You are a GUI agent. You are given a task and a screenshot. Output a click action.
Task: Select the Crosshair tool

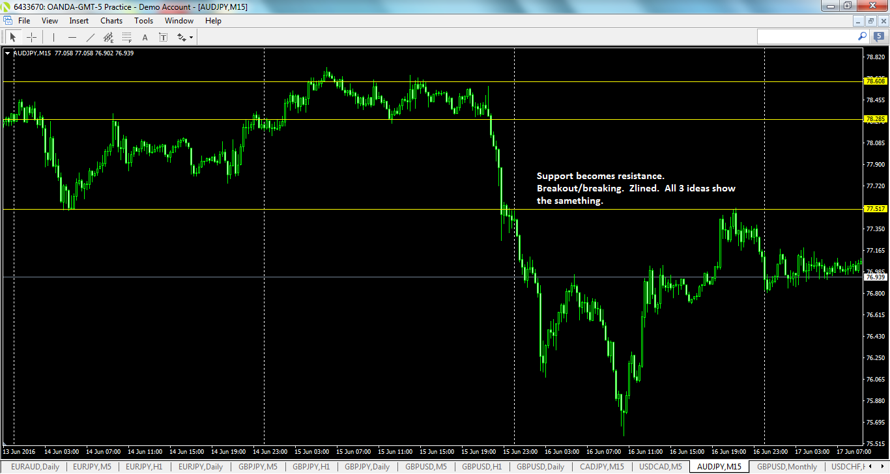tap(31, 37)
